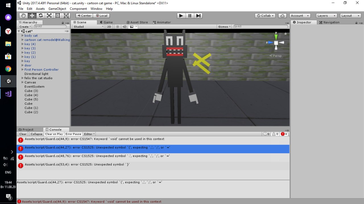The image size is (364, 204).
Task: Open the Hierarchy panel options menu
Action: click(67, 22)
